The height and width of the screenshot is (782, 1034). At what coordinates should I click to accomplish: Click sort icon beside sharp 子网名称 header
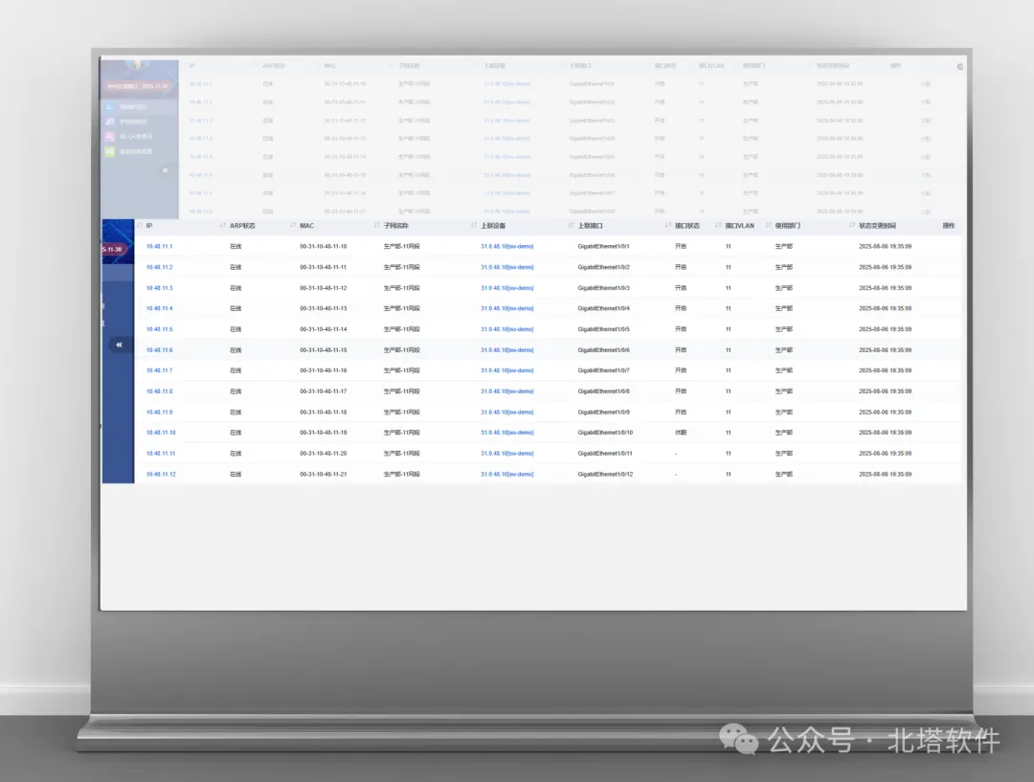click(376, 226)
